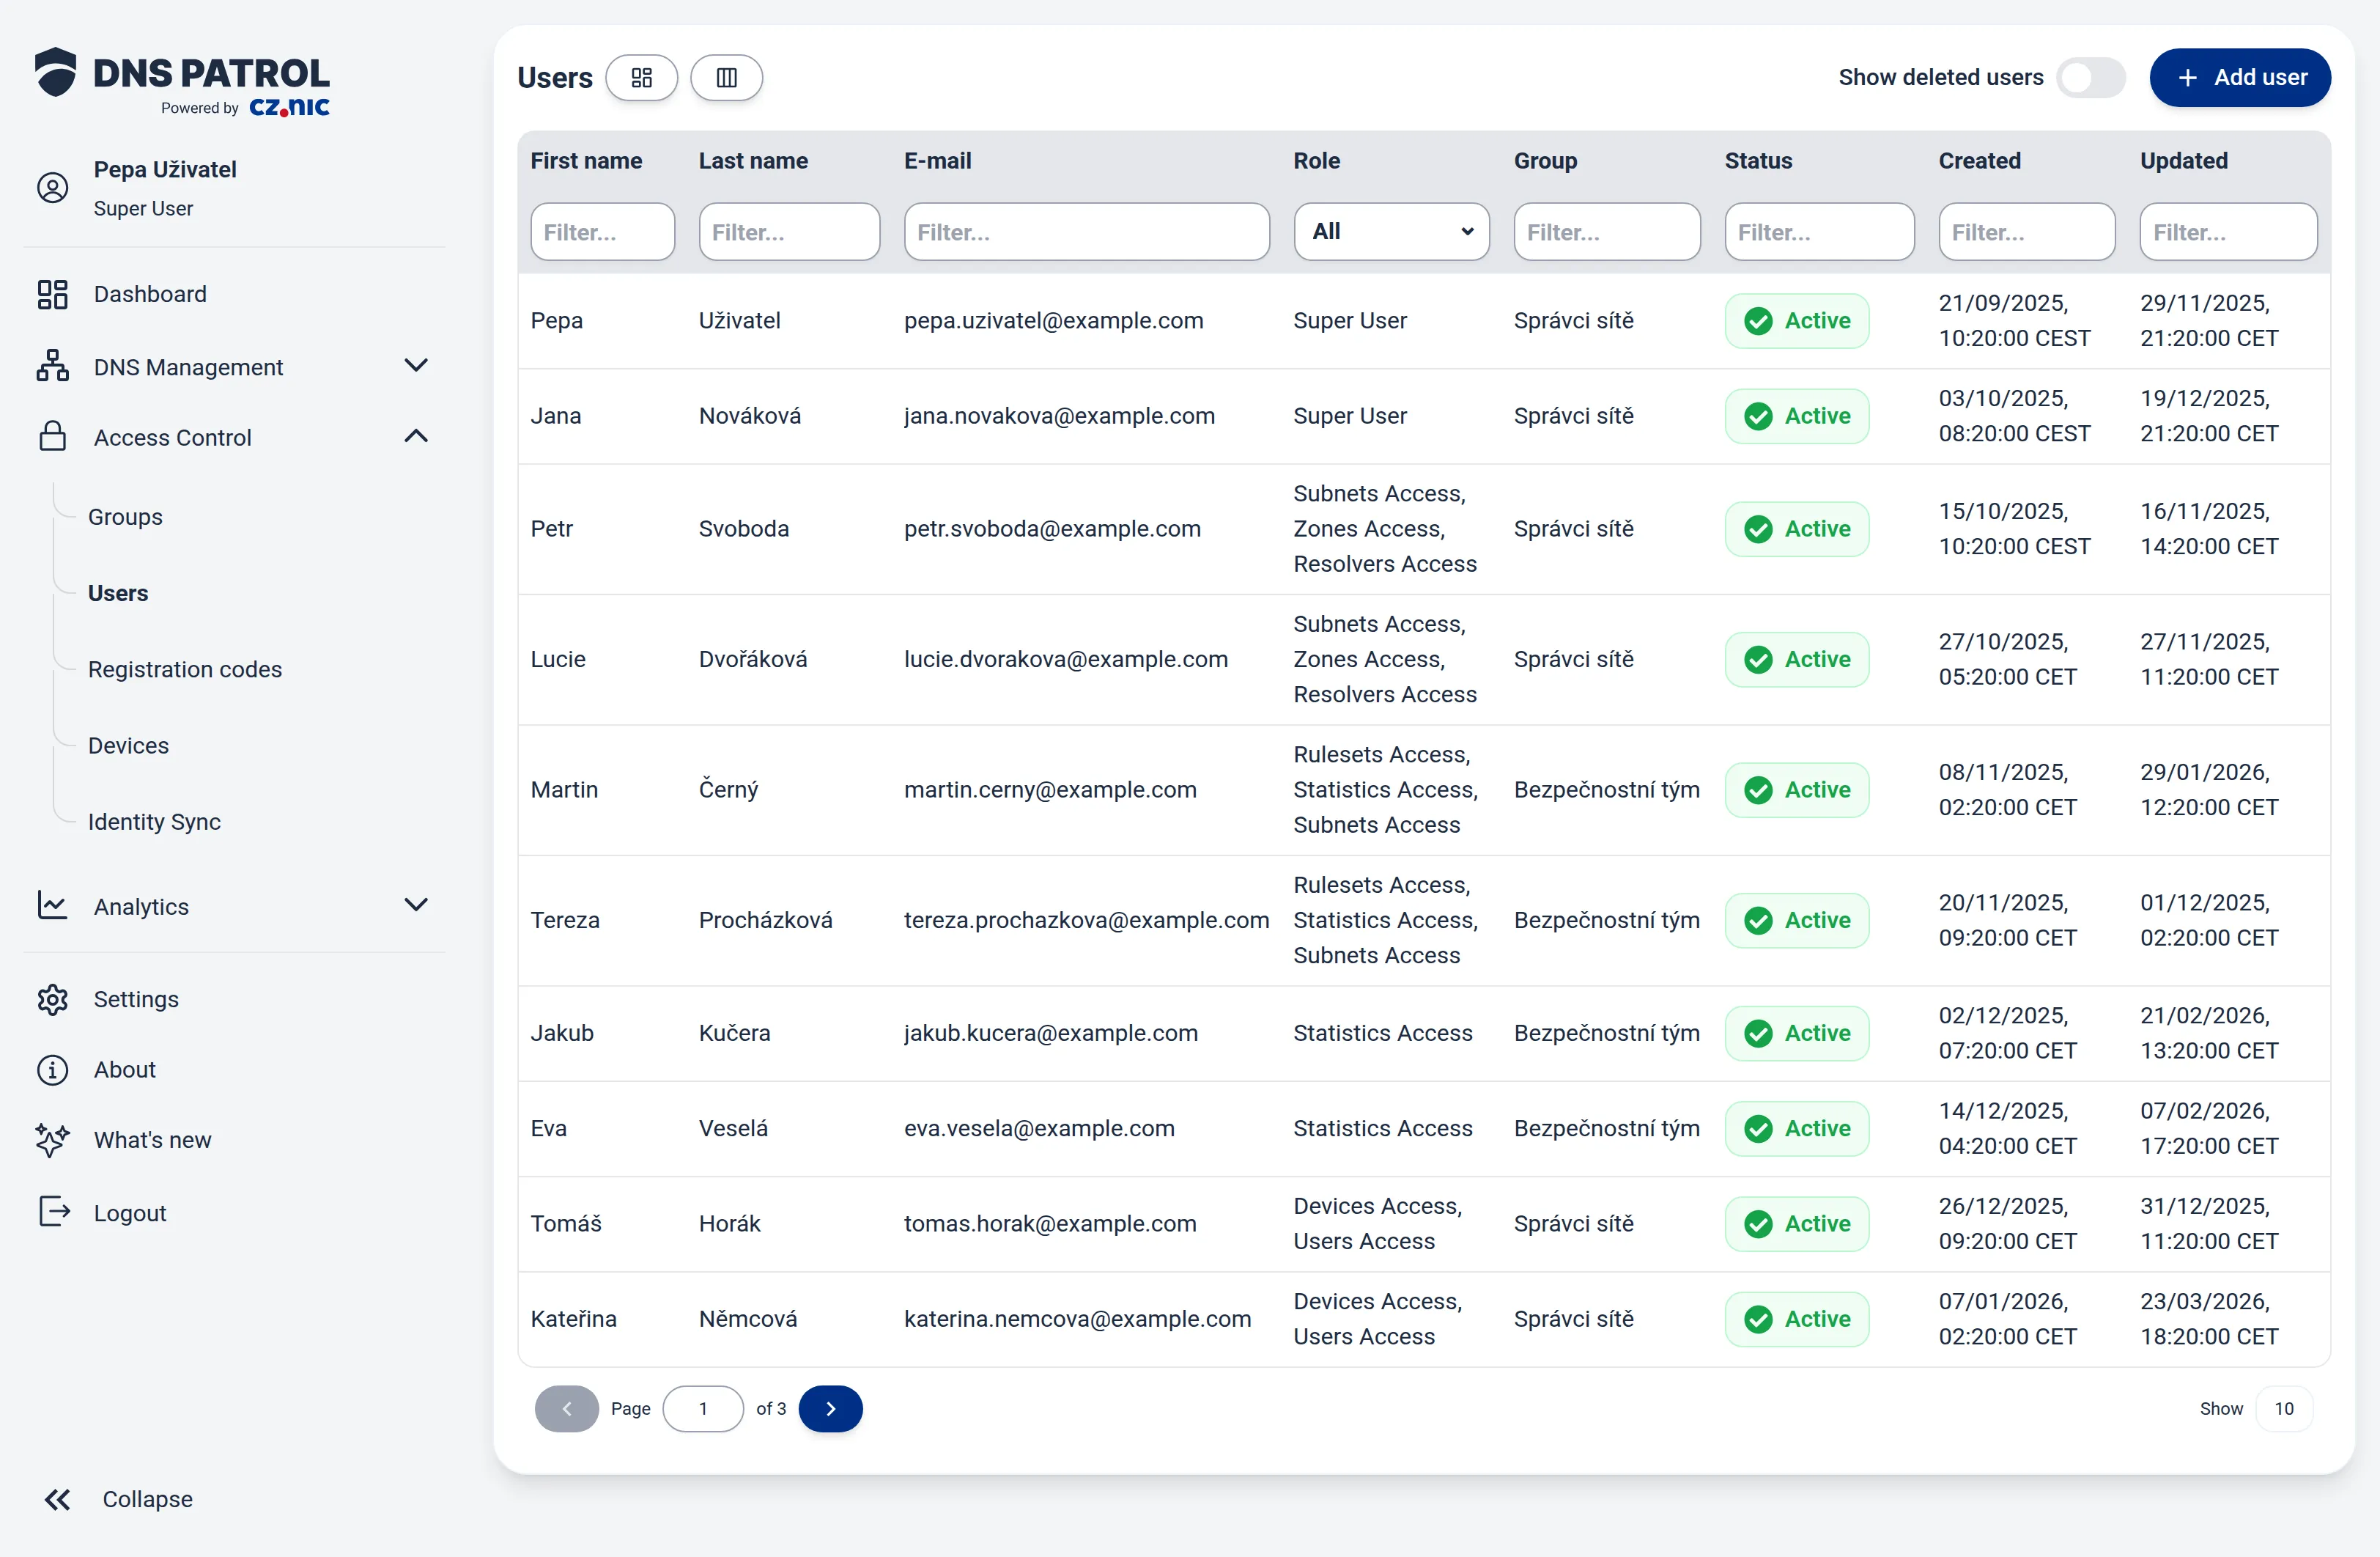Click the green check icon in Pepa's status
The image size is (2380, 1557).
point(1758,321)
